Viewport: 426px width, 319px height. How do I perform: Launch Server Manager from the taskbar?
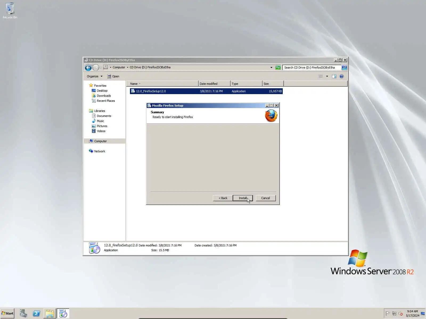(x=23, y=313)
